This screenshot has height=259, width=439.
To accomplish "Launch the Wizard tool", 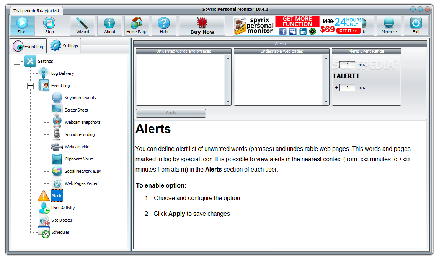I will coord(83,26).
